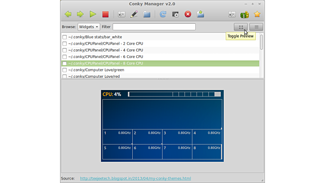This screenshot has height=183, width=325.
Task: Click the blue refresh list icon
Action: (x=163, y=14)
